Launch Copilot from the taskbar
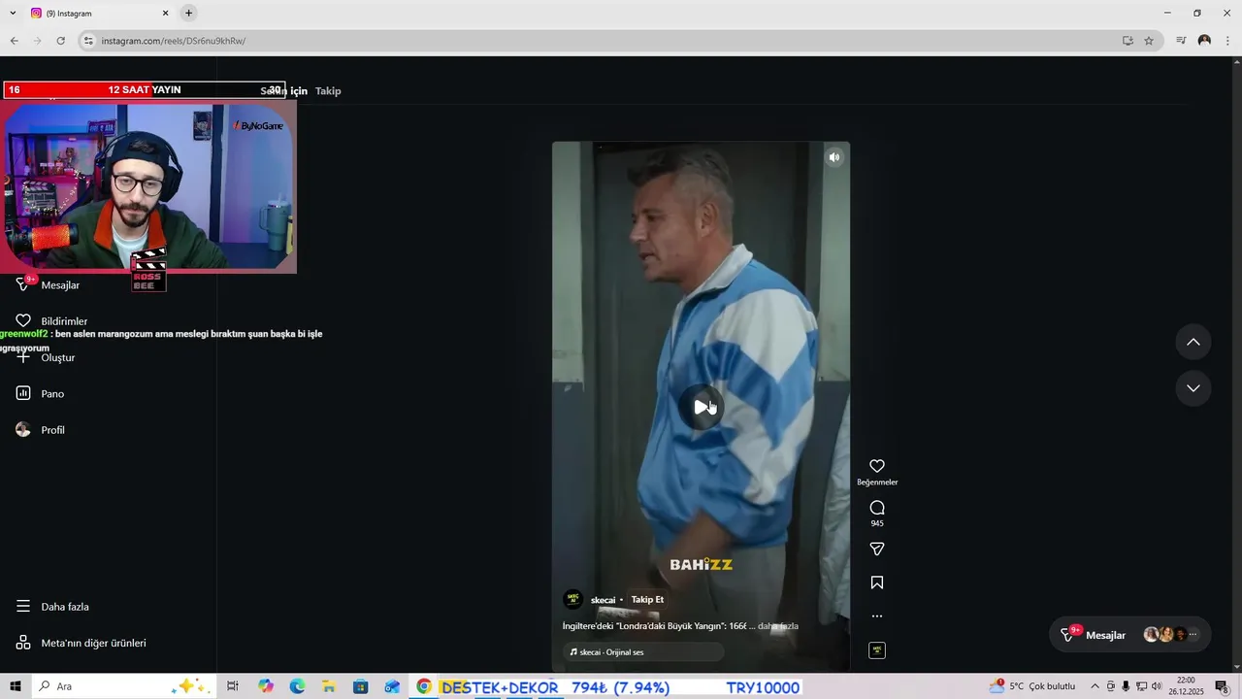 [266, 686]
